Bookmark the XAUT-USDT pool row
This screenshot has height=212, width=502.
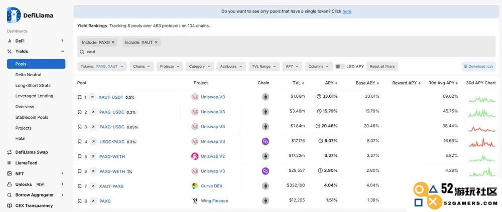coord(79,97)
